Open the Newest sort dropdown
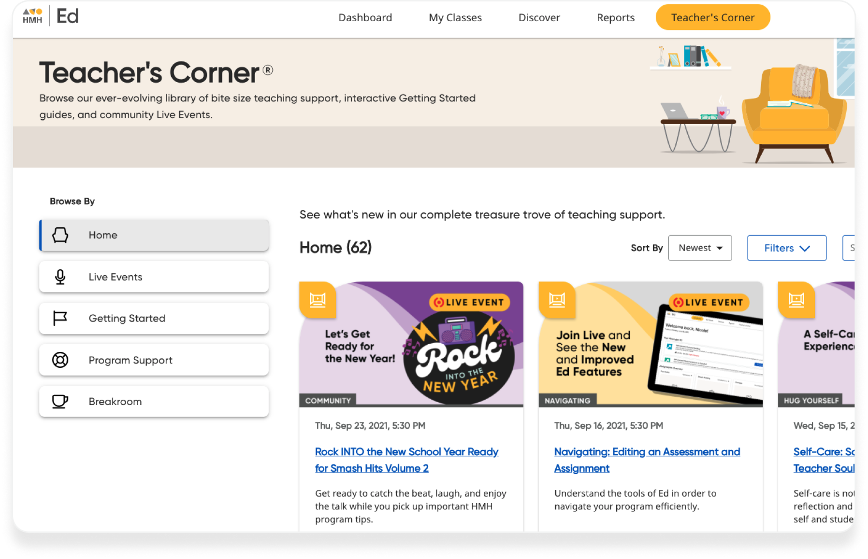Viewport: 868px width, 559px height. tap(700, 248)
